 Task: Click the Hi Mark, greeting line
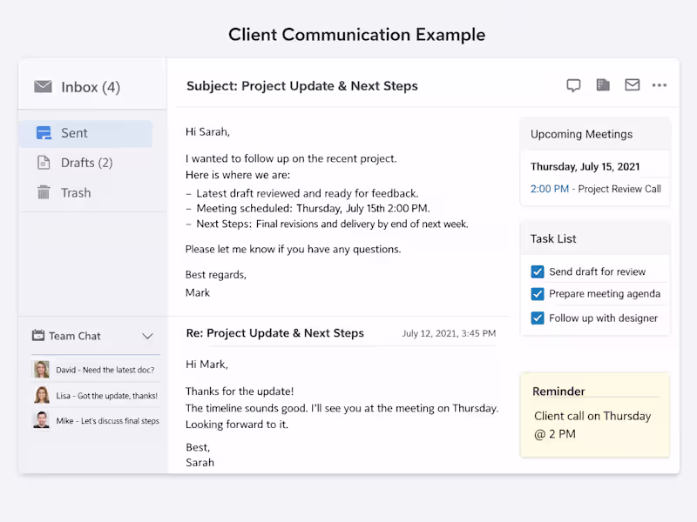(x=206, y=365)
